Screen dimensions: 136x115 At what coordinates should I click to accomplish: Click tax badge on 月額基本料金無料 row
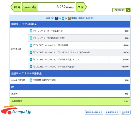[x=31, y=38]
